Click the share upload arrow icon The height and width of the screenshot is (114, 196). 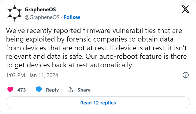pyautogui.click(x=70, y=90)
